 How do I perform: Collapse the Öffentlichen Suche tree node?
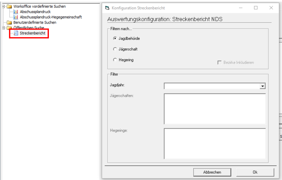coord(3,28)
